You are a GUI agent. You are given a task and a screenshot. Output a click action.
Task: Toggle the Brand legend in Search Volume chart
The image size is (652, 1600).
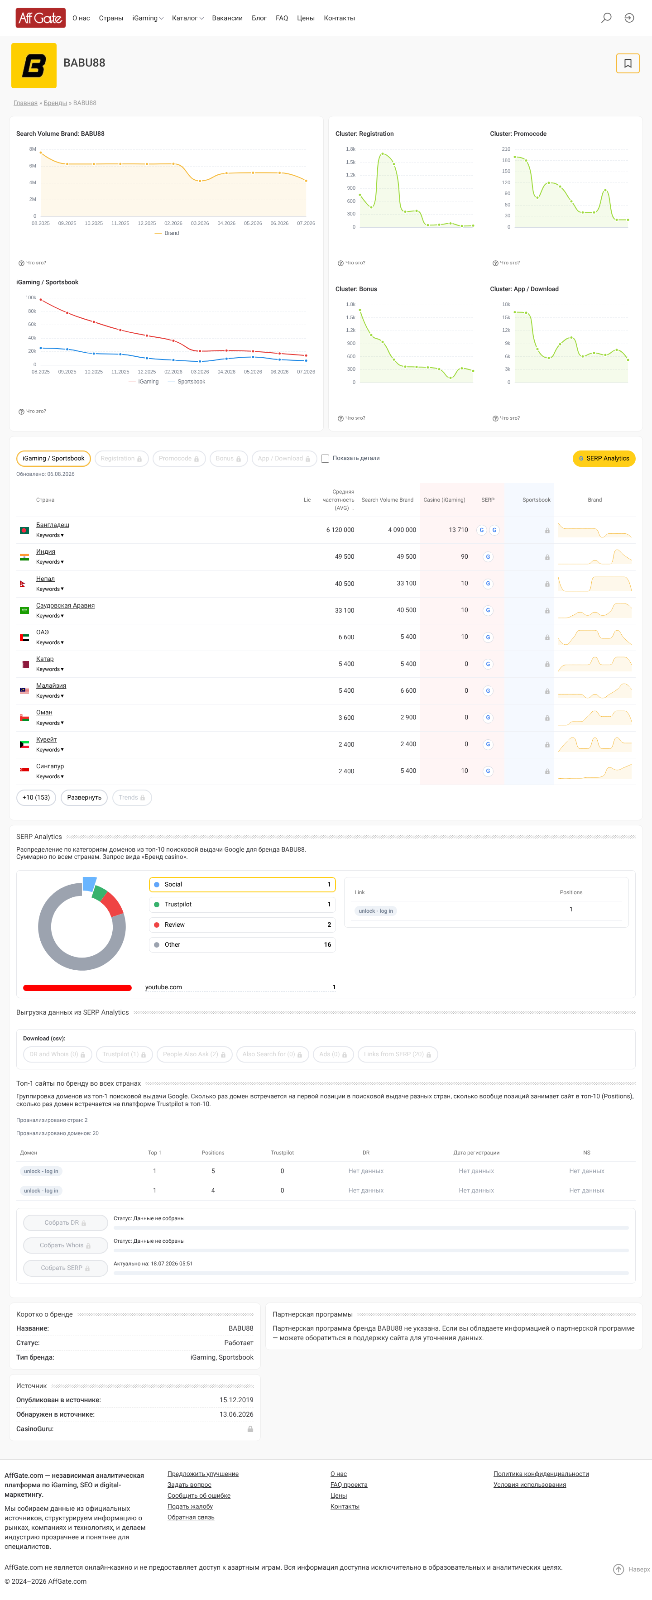pos(167,234)
